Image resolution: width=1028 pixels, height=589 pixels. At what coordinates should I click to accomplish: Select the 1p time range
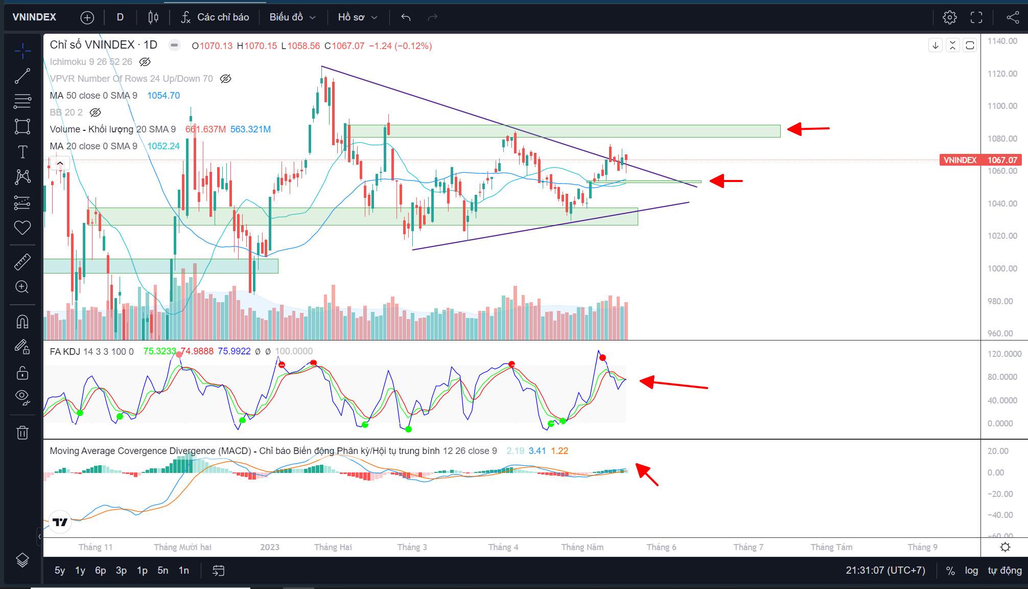point(142,571)
